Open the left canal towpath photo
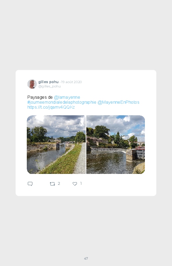The width and height of the screenshot is (172, 266). click(x=56, y=144)
